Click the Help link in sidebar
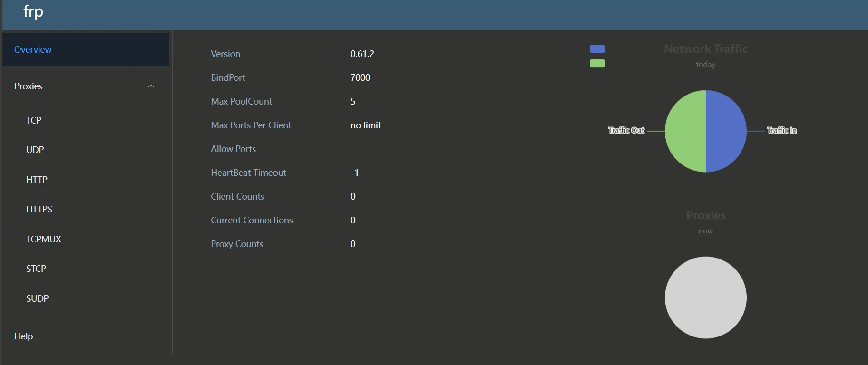 [x=23, y=336]
